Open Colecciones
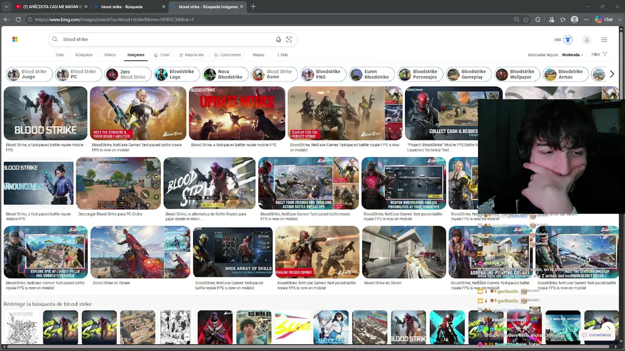The image size is (625, 351). [x=227, y=55]
